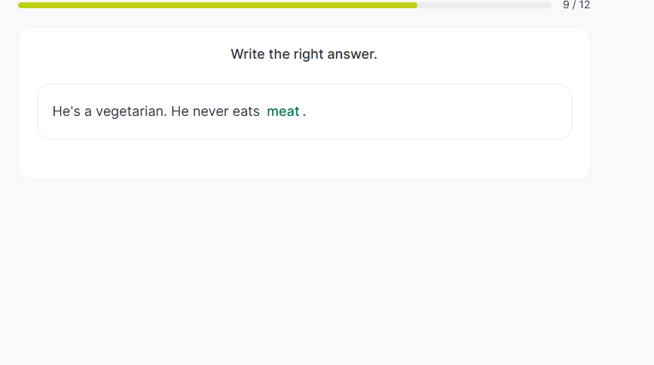Click the word "Write" in the heading
Viewport: 654px width, 365px height.
coord(248,54)
